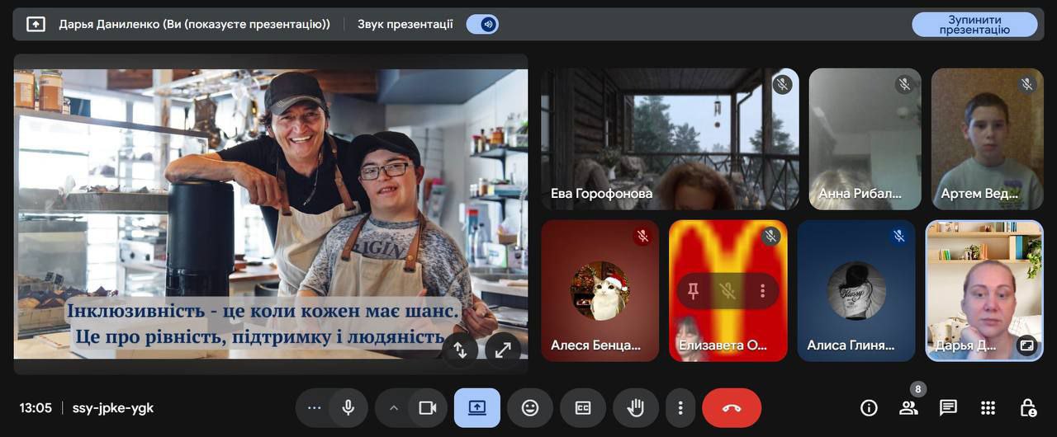Open more actions on Елизавета's tile

click(762, 291)
